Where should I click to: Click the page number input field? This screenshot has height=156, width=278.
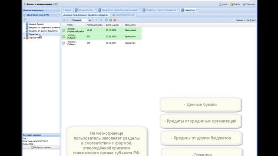85,20
